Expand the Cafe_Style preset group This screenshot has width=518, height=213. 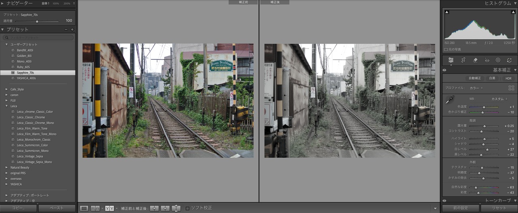point(6,89)
